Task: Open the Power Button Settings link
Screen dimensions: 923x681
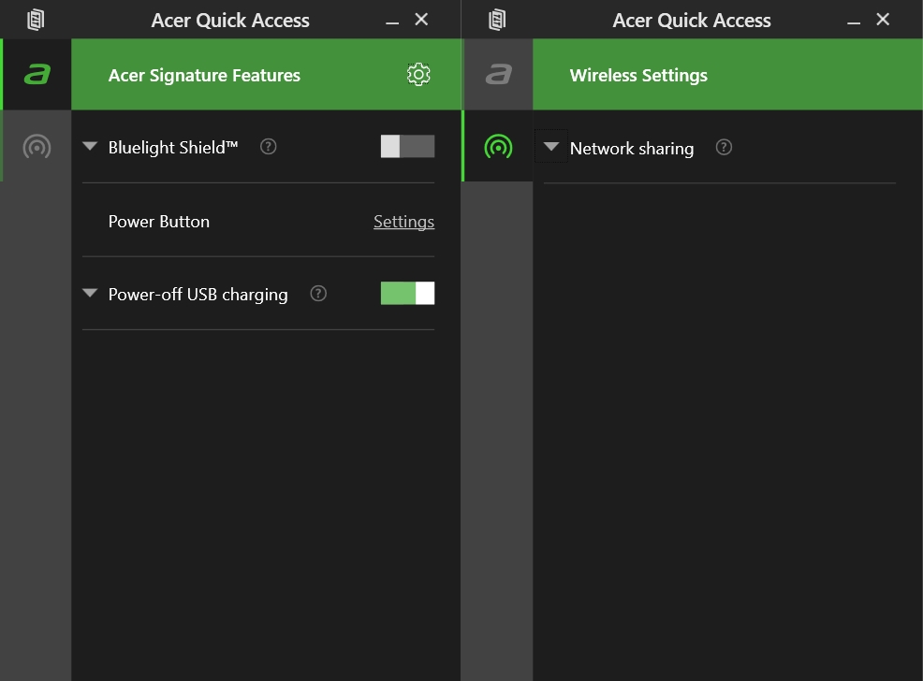Action: tap(403, 222)
